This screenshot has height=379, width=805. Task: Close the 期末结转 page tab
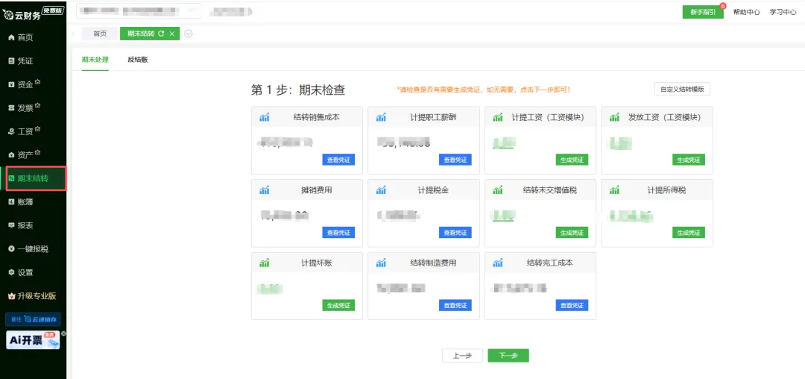click(172, 34)
